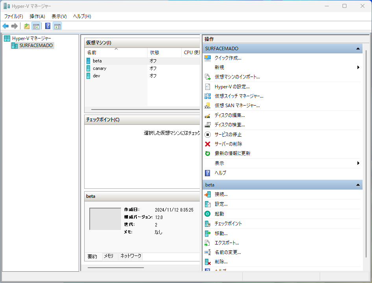This screenshot has height=283, width=372.
Task: Click the green 最新の情報に更新 refresh icon
Action: click(208, 153)
